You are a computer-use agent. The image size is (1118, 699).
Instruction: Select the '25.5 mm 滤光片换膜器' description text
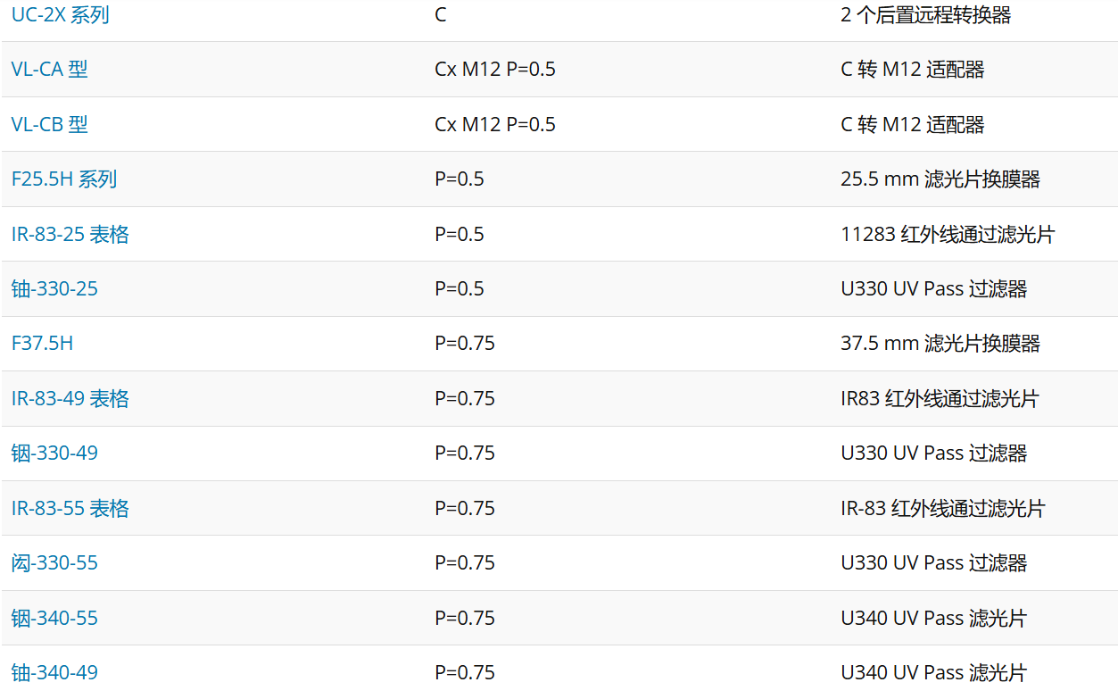[x=940, y=179]
